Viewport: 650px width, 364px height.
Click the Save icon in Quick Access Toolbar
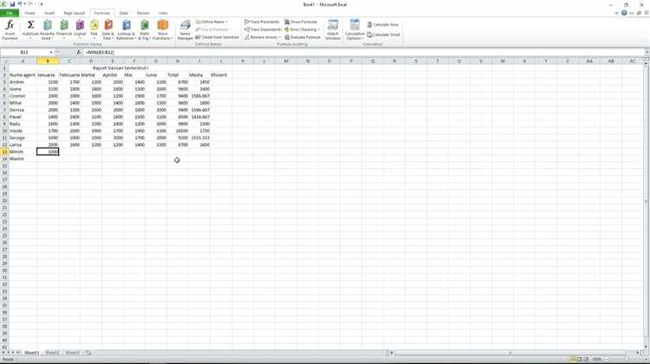pos(12,4)
